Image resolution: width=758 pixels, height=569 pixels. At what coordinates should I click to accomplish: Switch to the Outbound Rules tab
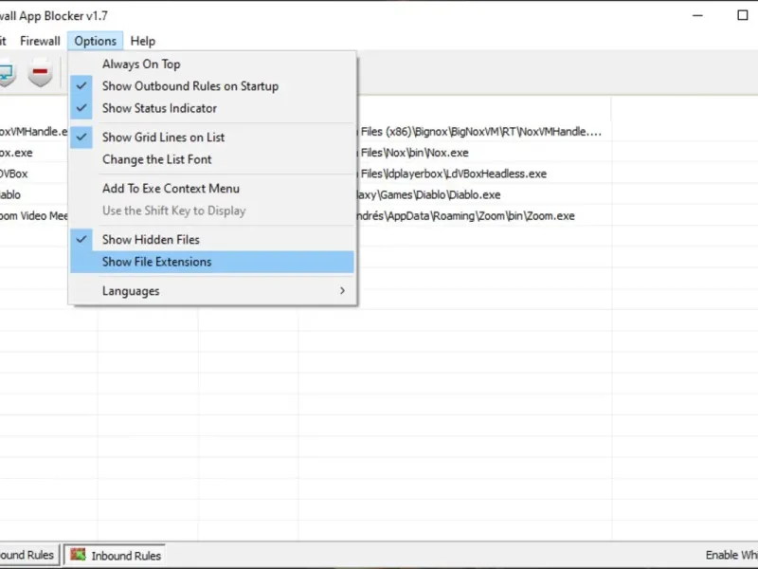point(27,555)
